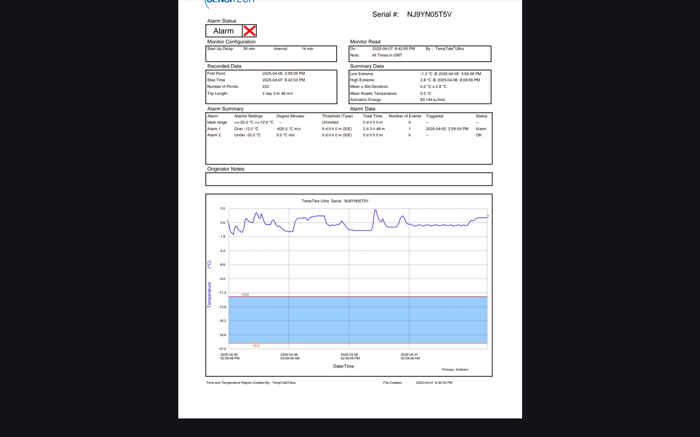Click the Alarm 1 status value Alarm
Viewport: 700px width, 437px height.
tap(481, 129)
